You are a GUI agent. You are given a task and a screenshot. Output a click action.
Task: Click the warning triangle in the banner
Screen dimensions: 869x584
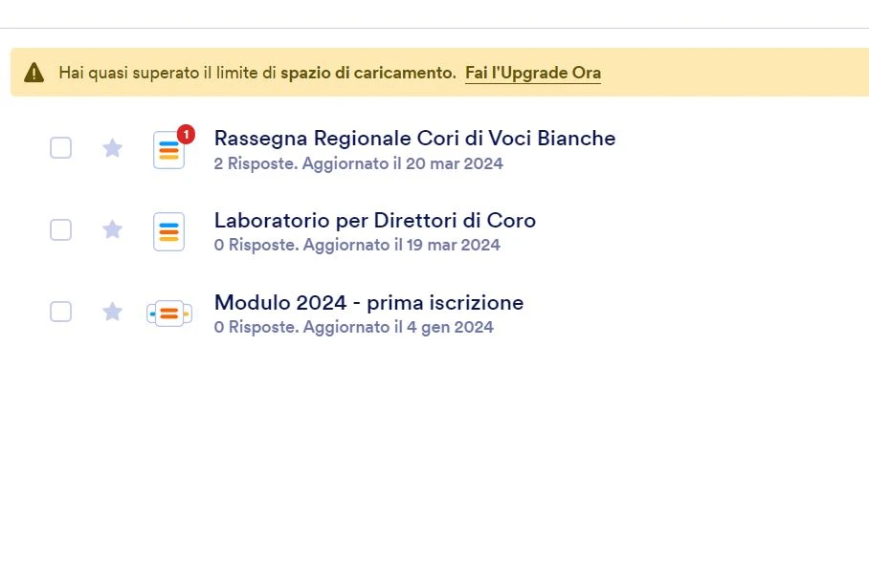pos(34,71)
